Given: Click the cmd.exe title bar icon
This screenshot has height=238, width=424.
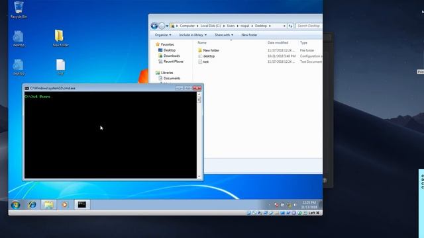Looking at the screenshot, I should (x=26, y=88).
